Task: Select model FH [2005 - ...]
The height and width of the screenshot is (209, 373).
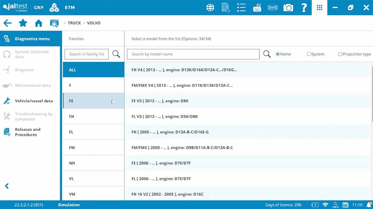Action: 248,132
